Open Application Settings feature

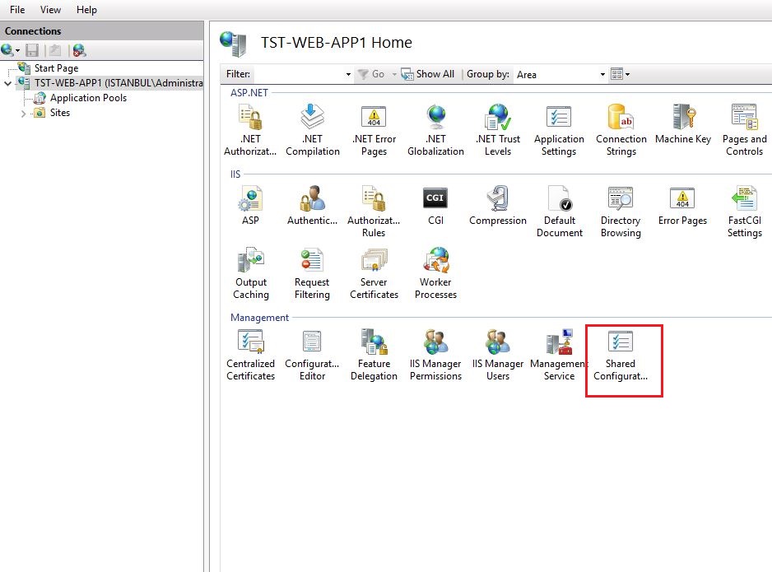tap(559, 130)
